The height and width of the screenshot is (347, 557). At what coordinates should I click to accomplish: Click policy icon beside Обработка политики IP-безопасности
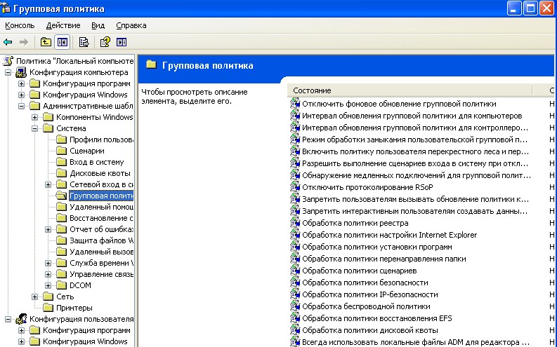point(295,294)
